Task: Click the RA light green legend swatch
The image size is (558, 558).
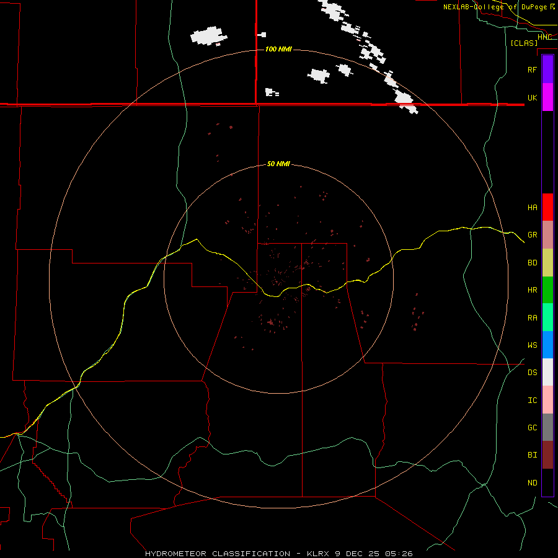Action: coord(547,317)
